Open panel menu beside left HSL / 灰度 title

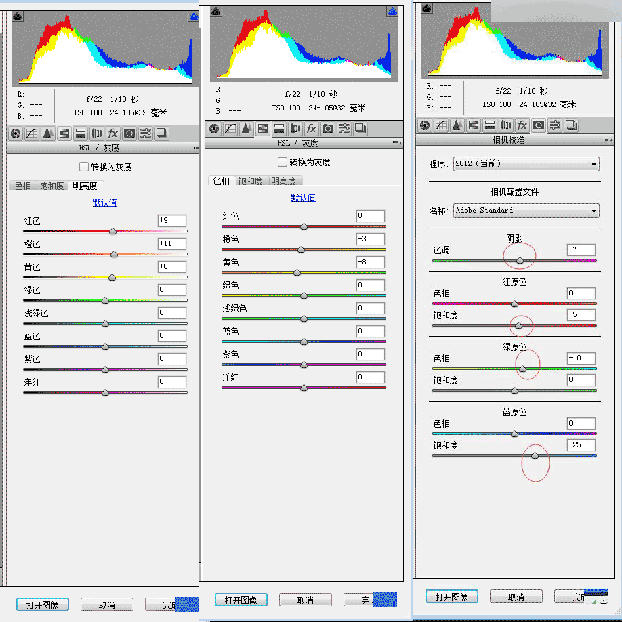[x=196, y=148]
